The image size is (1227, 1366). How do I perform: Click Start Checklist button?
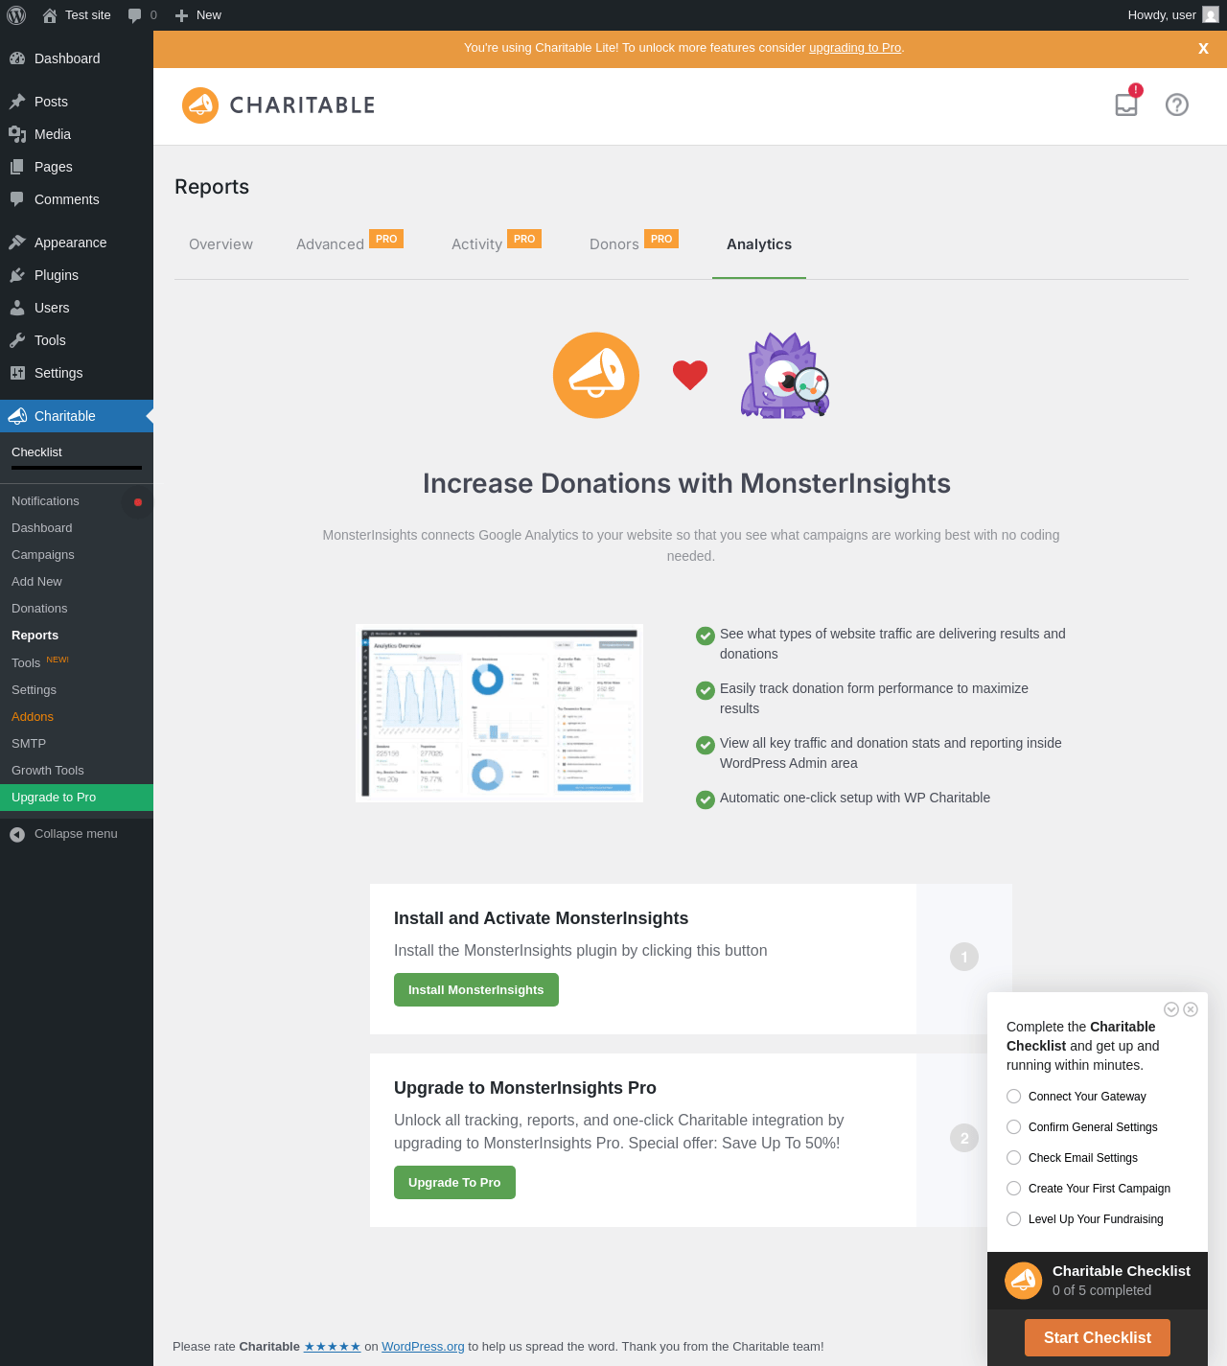point(1098,1338)
